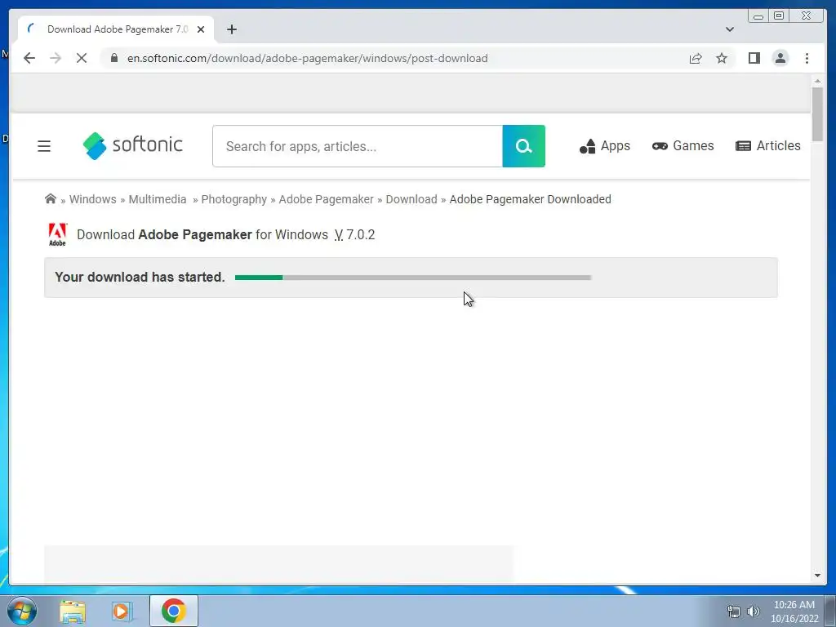
Task: Bookmark this tab with the star icon
Action: (x=722, y=58)
